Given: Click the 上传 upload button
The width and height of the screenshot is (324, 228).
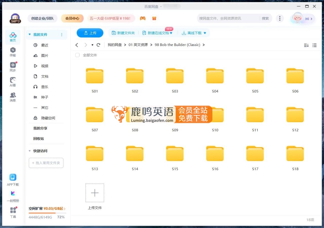Looking at the screenshot, I should pyautogui.click(x=90, y=33).
